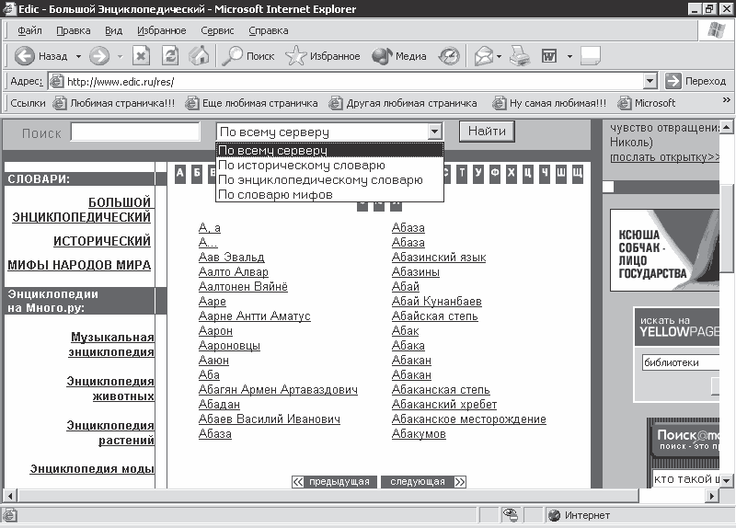Click the Refresh page icon
The height and width of the screenshot is (528, 736).
(170, 56)
